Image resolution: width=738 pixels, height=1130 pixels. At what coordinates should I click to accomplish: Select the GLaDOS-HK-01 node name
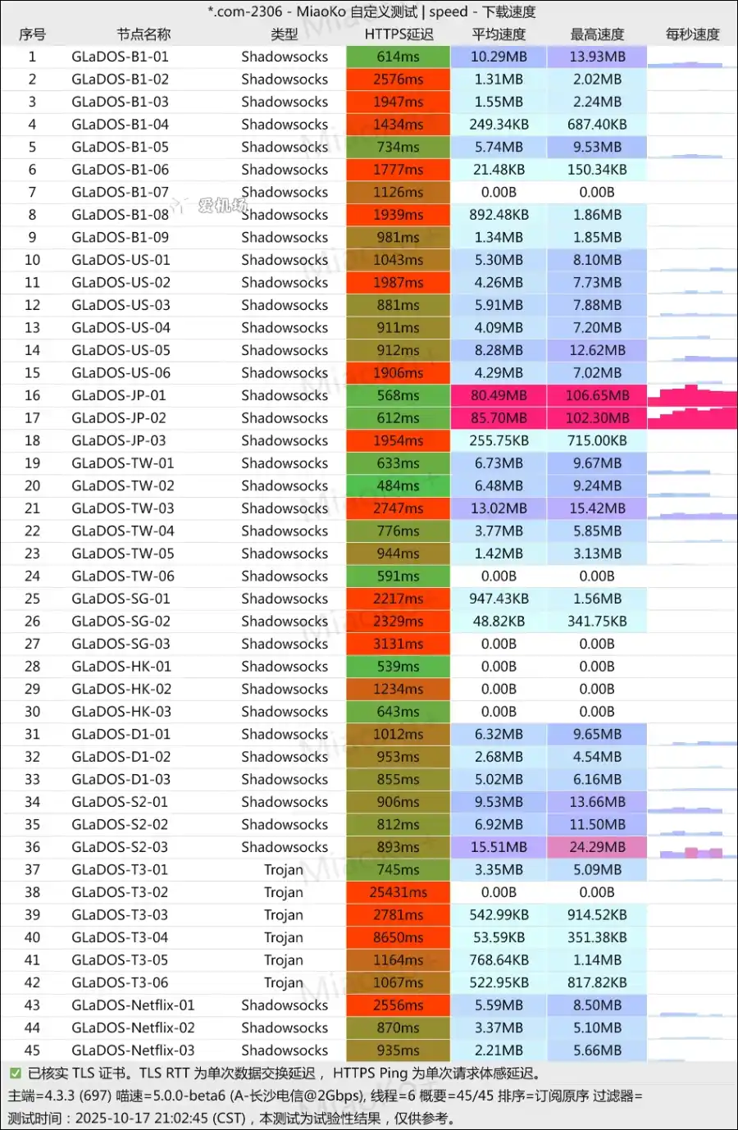(121, 667)
